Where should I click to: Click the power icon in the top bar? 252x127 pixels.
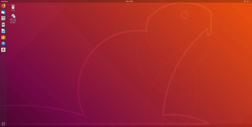248,1
